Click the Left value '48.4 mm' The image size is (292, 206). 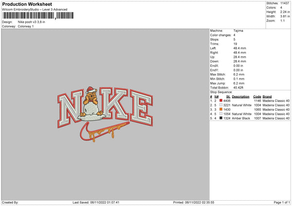239,48
